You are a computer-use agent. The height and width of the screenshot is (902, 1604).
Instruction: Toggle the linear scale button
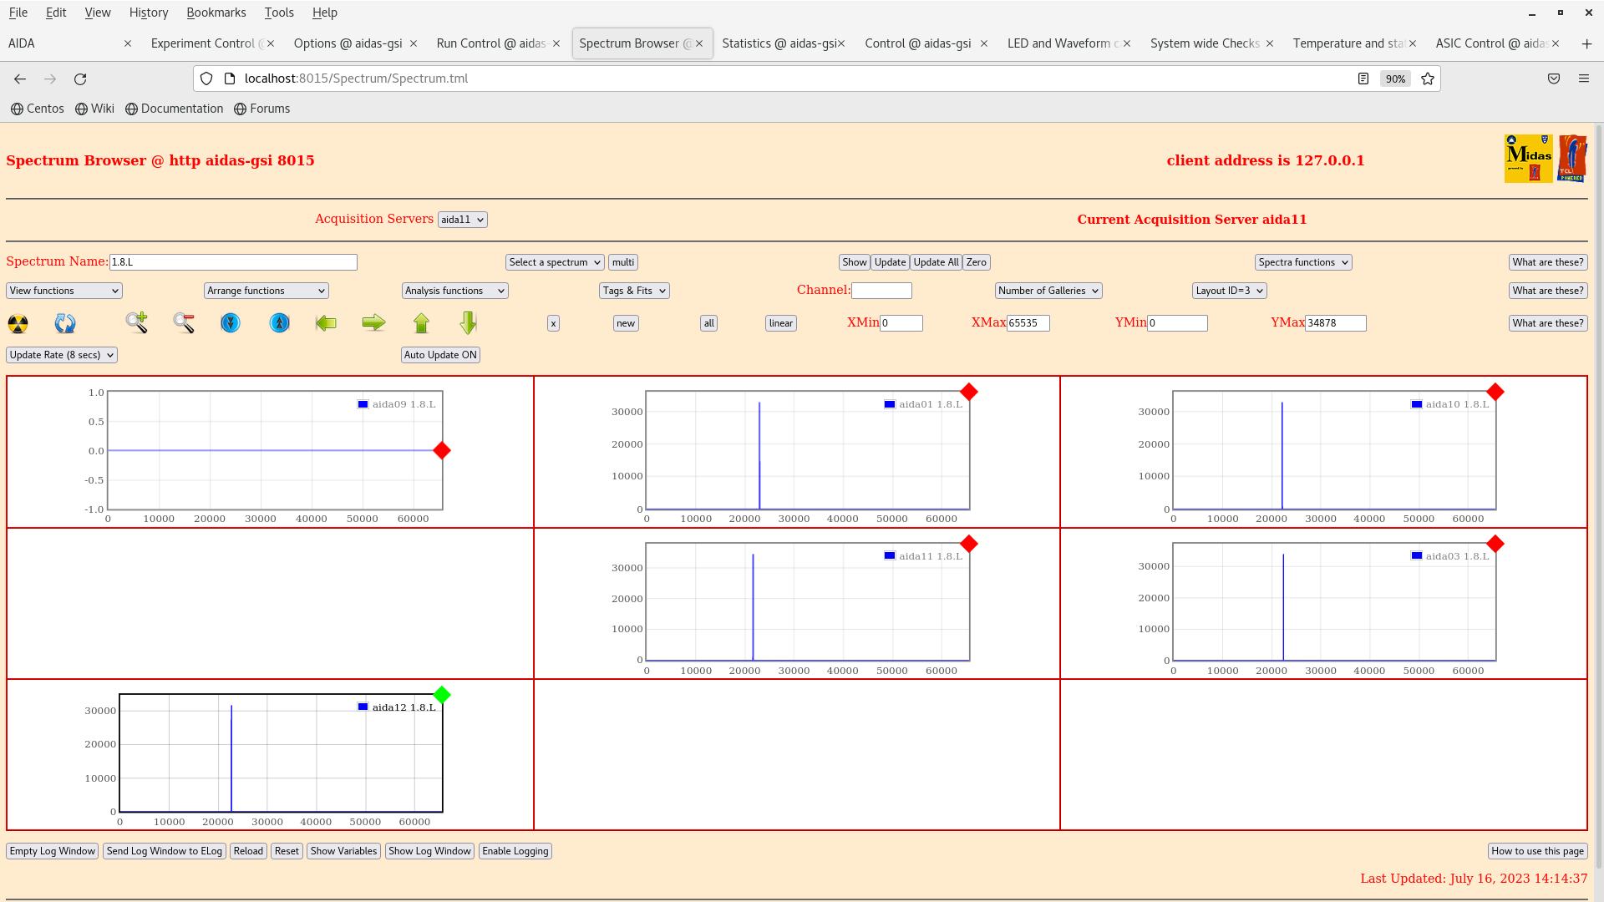point(780,323)
